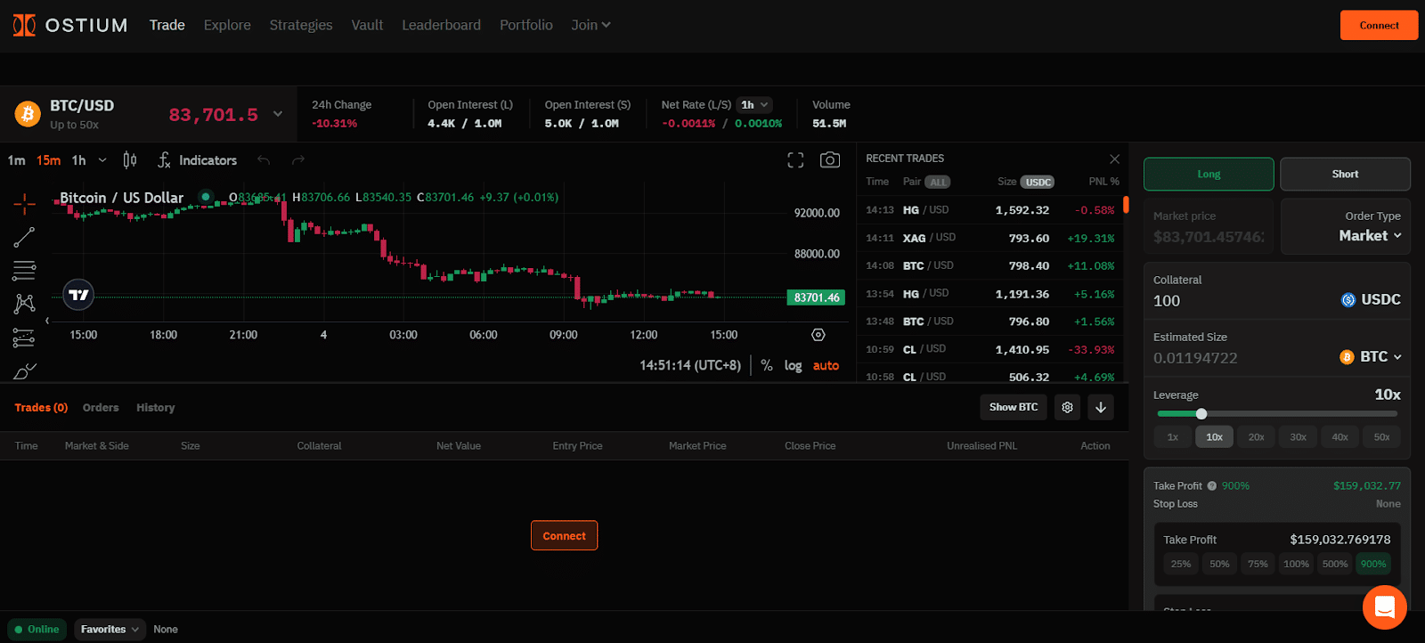Select the 1h timeframe
Image resolution: width=1425 pixels, height=643 pixels.
pyautogui.click(x=79, y=160)
